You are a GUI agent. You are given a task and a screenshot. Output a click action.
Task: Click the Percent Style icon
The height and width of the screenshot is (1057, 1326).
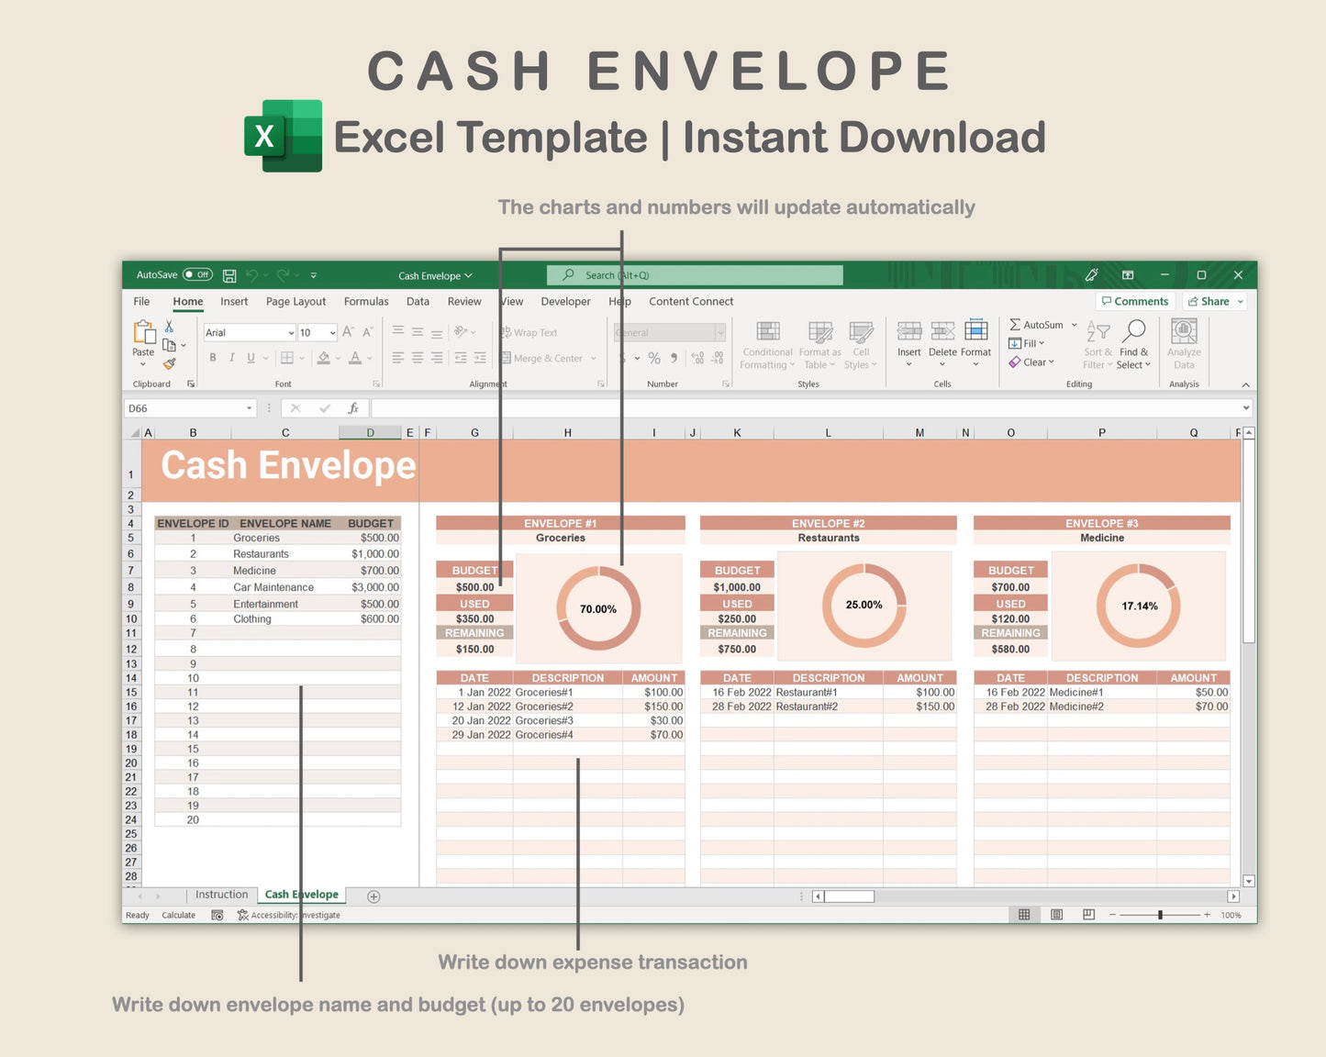pyautogui.click(x=655, y=358)
